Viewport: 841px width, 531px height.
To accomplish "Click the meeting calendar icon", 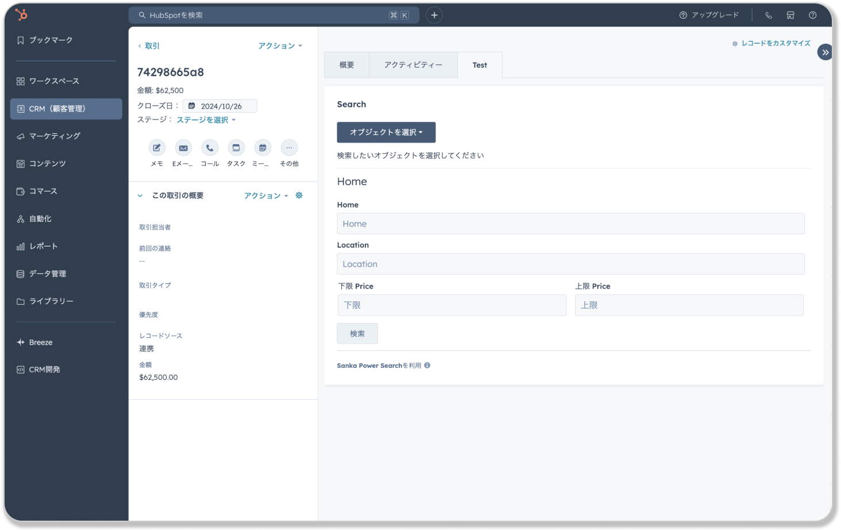I will pyautogui.click(x=263, y=148).
